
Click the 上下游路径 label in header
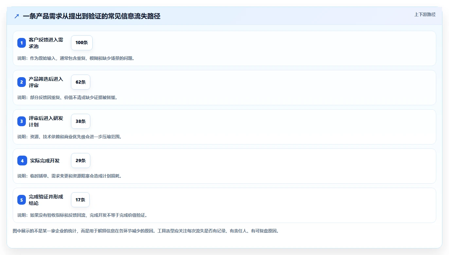pos(425,14)
